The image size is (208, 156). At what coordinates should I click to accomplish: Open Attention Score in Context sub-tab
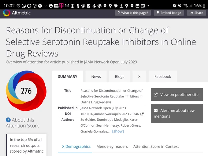coord(156,147)
